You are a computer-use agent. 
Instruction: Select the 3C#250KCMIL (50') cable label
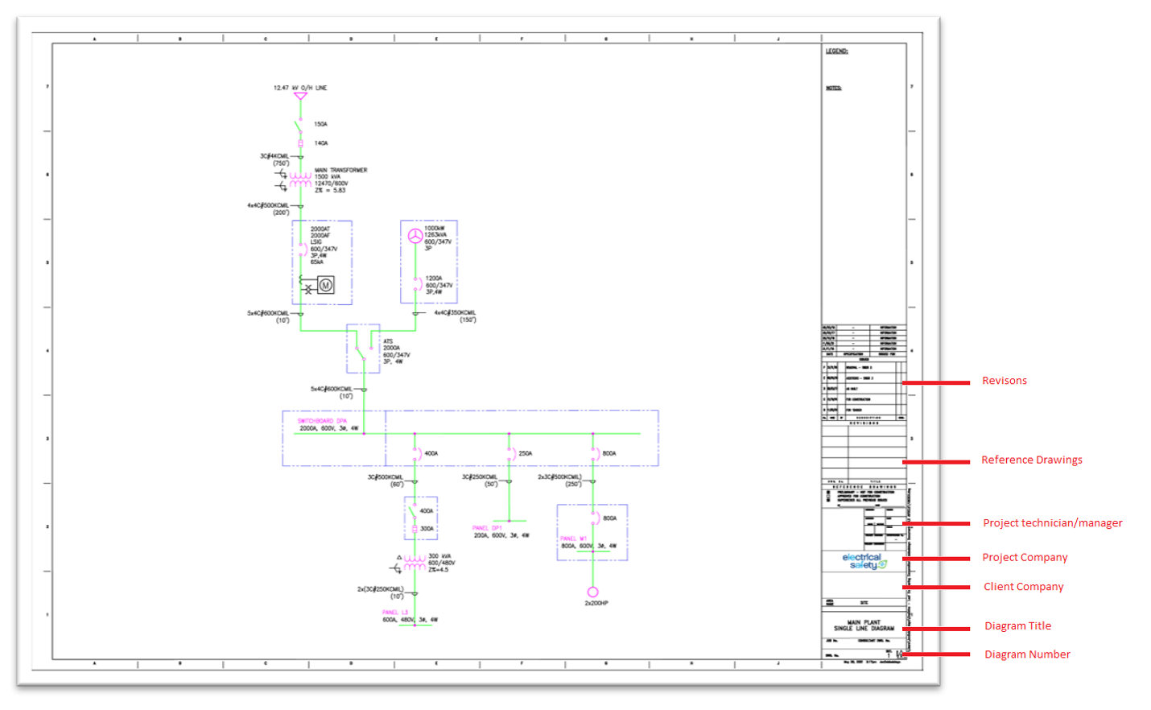pyautogui.click(x=480, y=481)
